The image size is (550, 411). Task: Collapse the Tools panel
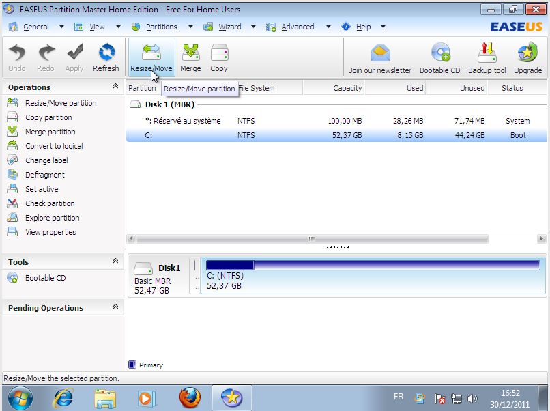click(115, 261)
